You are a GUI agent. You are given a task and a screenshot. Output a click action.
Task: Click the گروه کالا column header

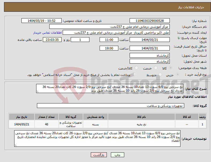pyautogui.click(x=71, y=117)
